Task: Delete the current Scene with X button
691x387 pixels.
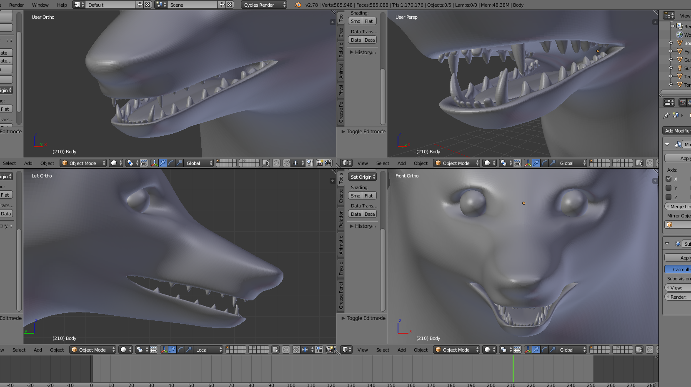Action: (x=230, y=5)
